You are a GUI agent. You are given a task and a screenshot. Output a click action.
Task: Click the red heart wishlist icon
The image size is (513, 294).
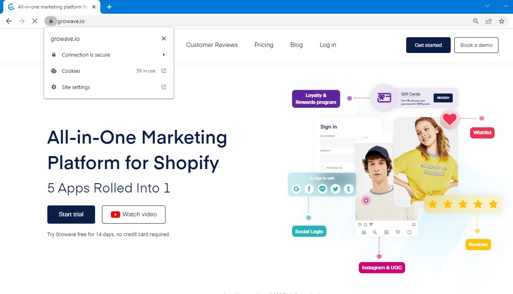pyautogui.click(x=450, y=119)
